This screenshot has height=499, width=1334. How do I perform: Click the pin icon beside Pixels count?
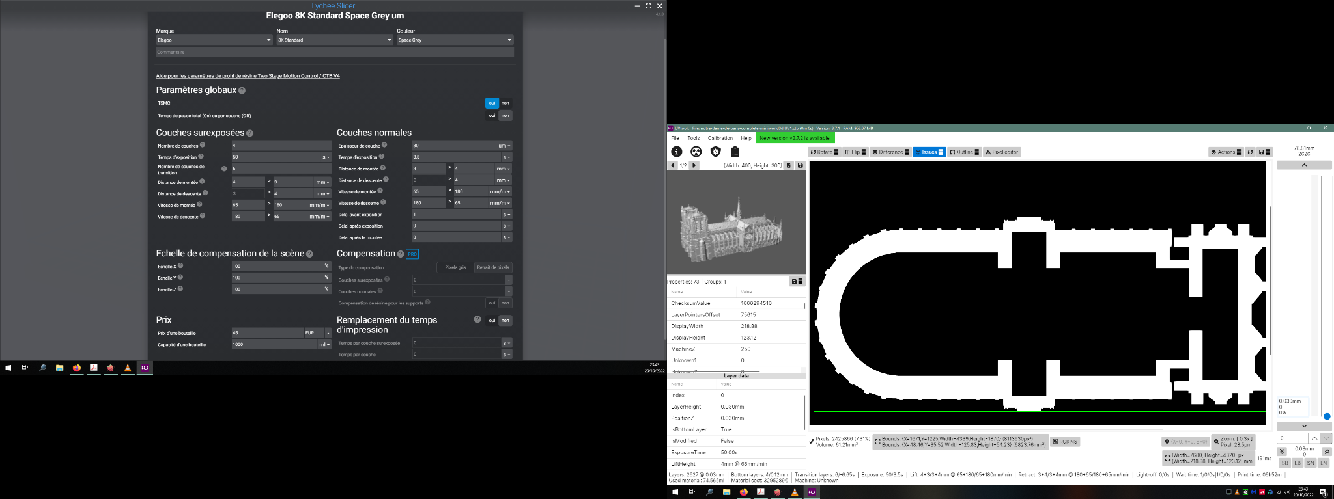click(x=812, y=442)
